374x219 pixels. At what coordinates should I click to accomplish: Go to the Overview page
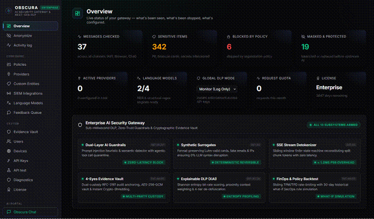click(31, 26)
